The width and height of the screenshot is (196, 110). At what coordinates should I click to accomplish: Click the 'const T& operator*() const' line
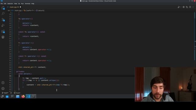point(32,32)
